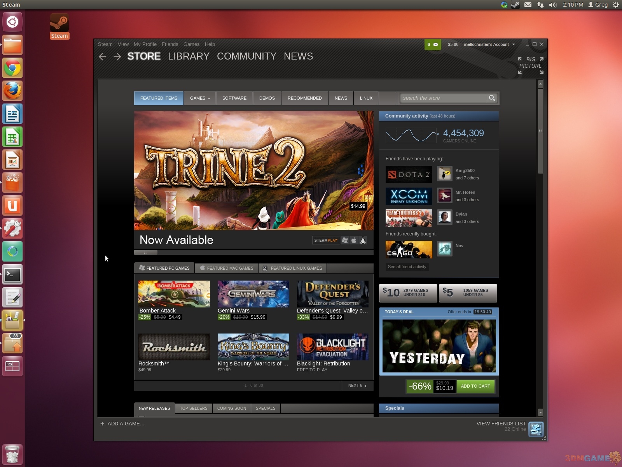Screen dimensions: 622x467
Task: Open the DOTA 2 game tile
Action: point(409,174)
